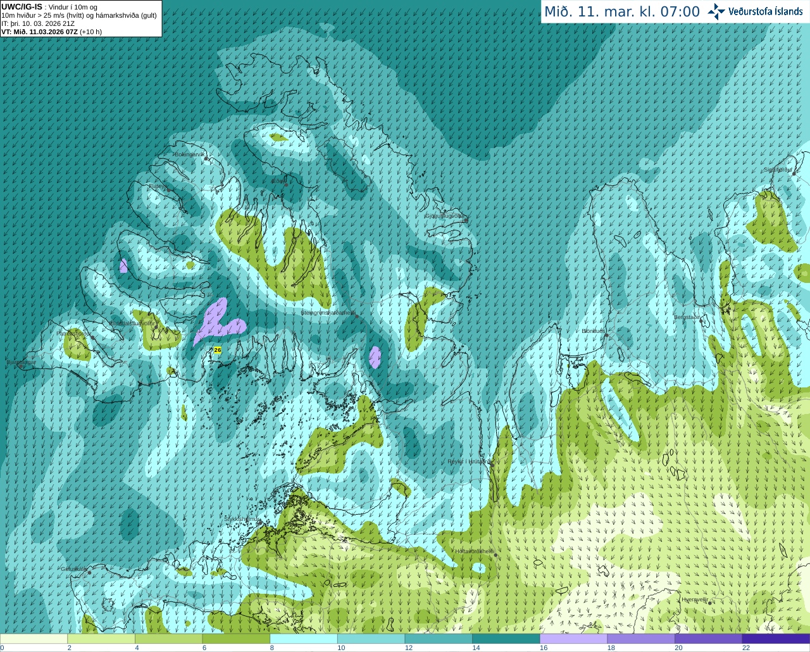Click the station dot beside Hveravellir
810x652 pixels.
[709, 603]
